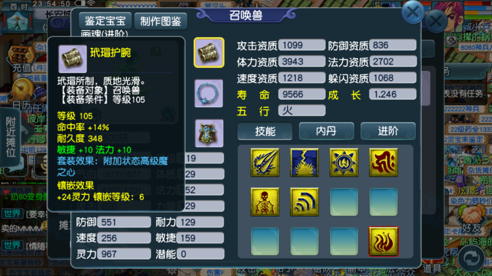Switch to the 内丹 tab
Viewport: 492px width, 276px height.
tap(326, 131)
